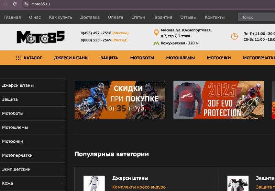Click Пн-Пт 11:00 working hours text
This screenshot has height=191, width=275.
coord(259,34)
